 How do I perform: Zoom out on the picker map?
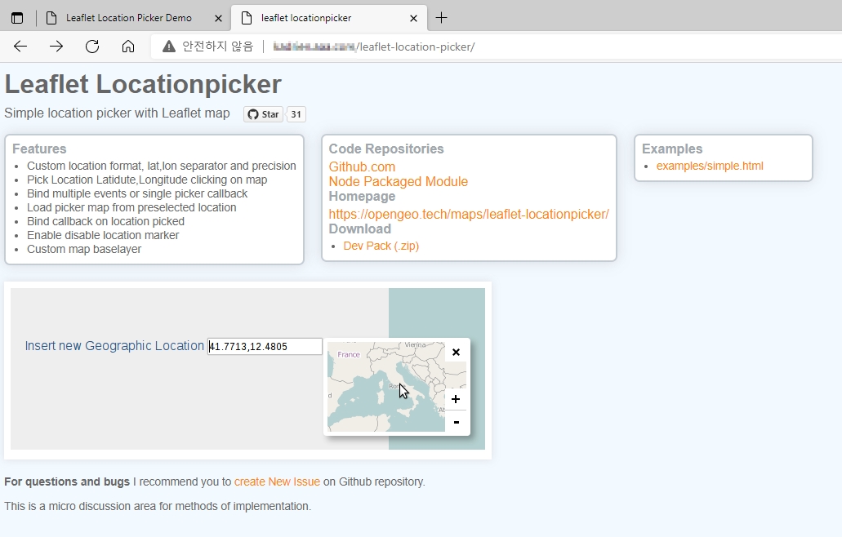456,422
